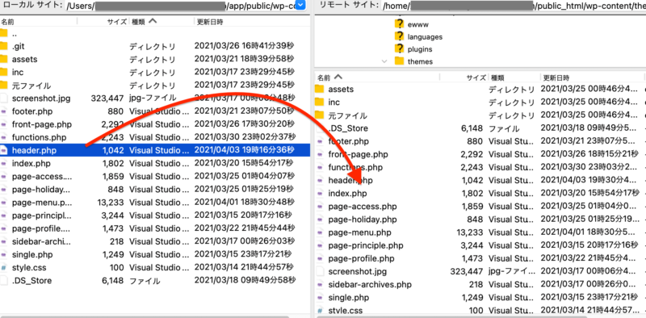
Task: Select functions.php file icon in local list
Action: pos(3,137)
